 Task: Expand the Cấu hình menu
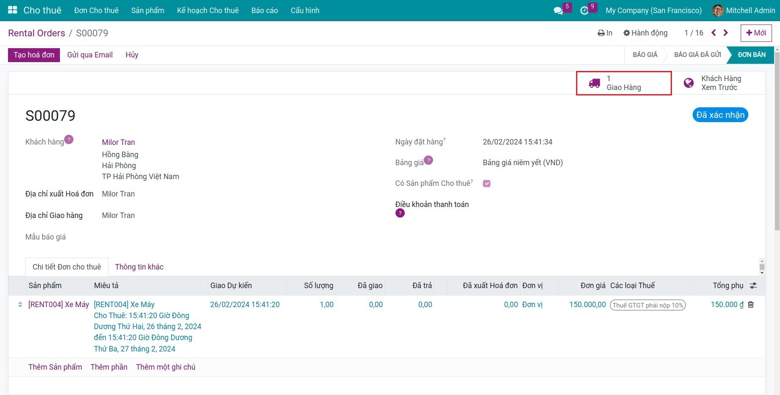click(305, 11)
